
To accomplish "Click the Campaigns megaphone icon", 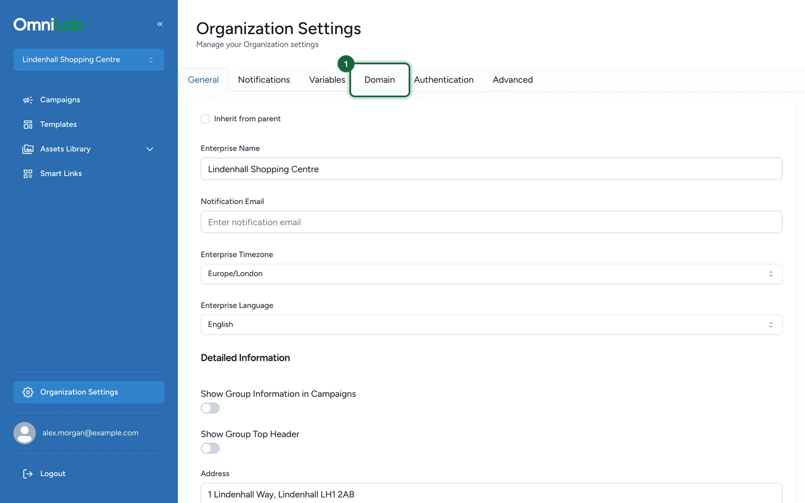I will [28, 100].
